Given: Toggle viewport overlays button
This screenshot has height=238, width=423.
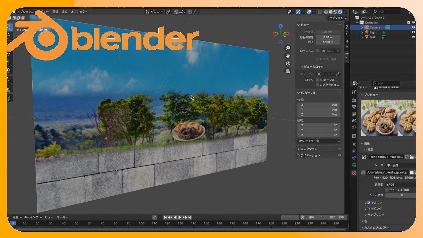Looking at the screenshot, I should pyautogui.click(x=309, y=12).
